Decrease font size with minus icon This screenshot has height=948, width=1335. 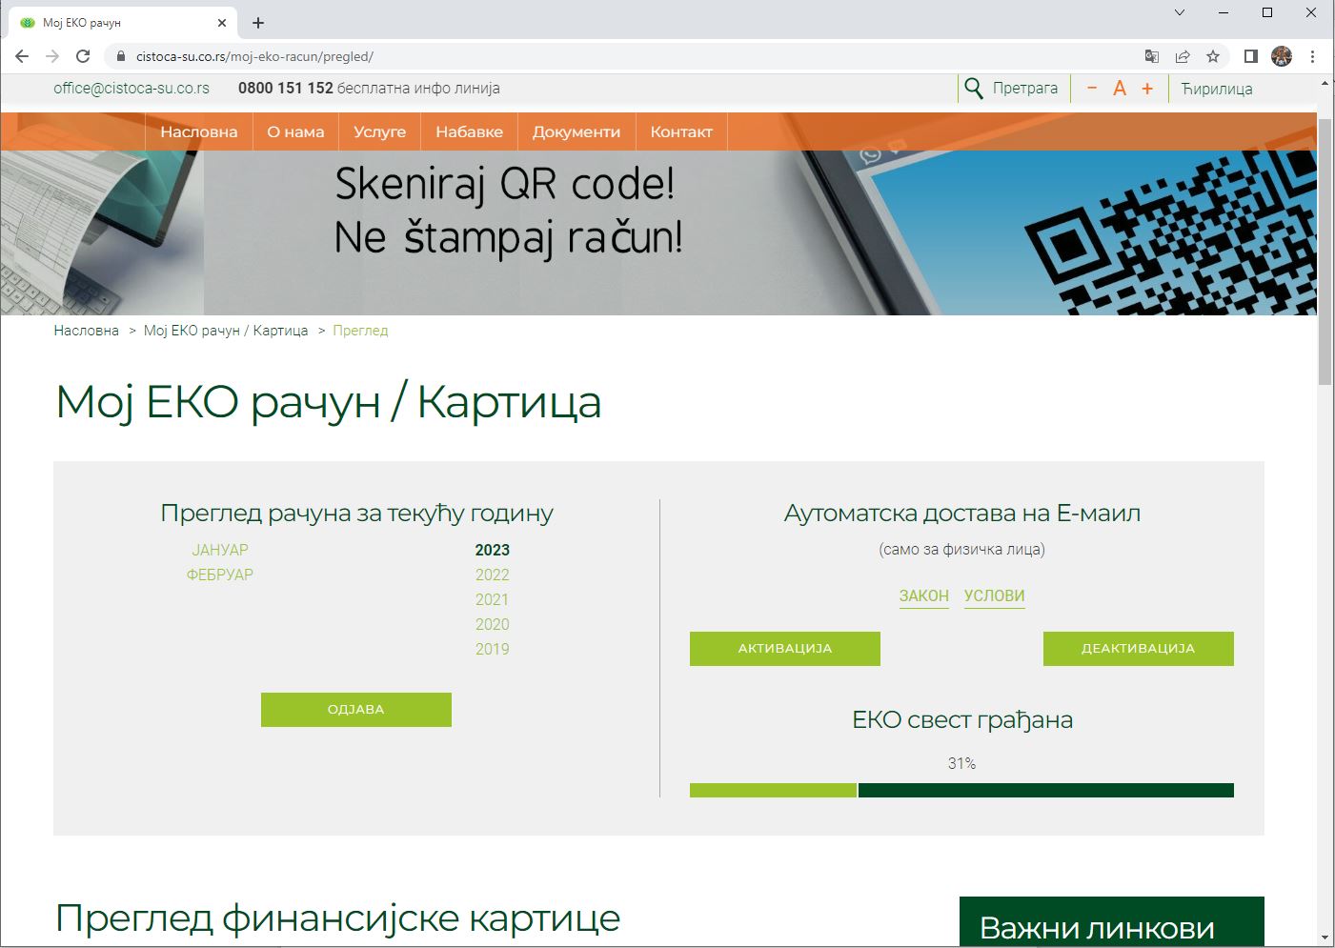coord(1092,89)
